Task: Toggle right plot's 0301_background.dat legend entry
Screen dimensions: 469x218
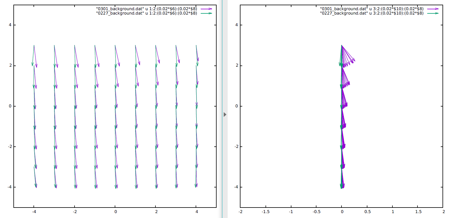Action: click(x=372, y=9)
